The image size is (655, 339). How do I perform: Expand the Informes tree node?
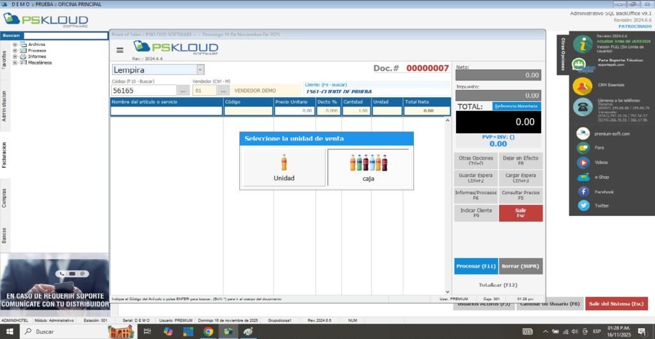click(x=15, y=56)
